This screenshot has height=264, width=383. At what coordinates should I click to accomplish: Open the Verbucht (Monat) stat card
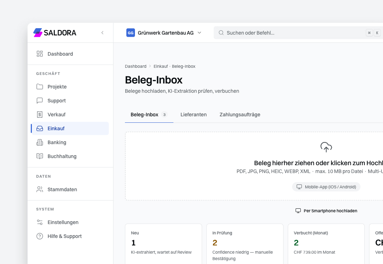(x=326, y=244)
